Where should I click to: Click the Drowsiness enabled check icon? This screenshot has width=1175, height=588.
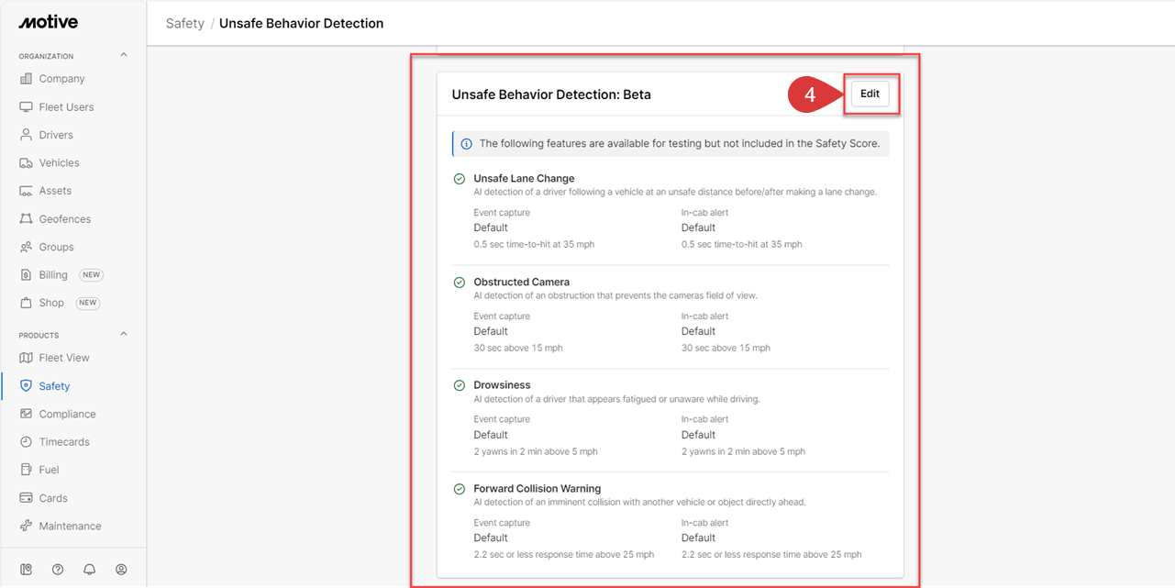[460, 385]
